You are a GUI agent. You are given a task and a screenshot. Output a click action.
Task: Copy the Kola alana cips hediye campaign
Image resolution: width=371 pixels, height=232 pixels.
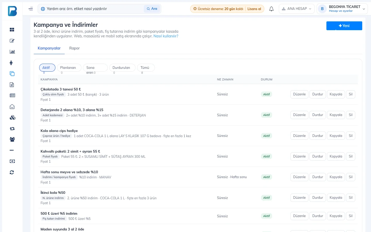336,136
